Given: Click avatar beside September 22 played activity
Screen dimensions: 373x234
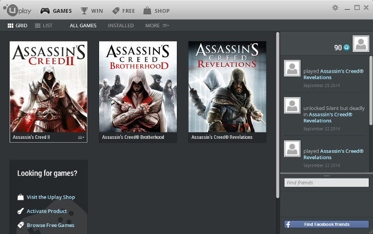Looking at the screenshot, I should click(x=292, y=149).
